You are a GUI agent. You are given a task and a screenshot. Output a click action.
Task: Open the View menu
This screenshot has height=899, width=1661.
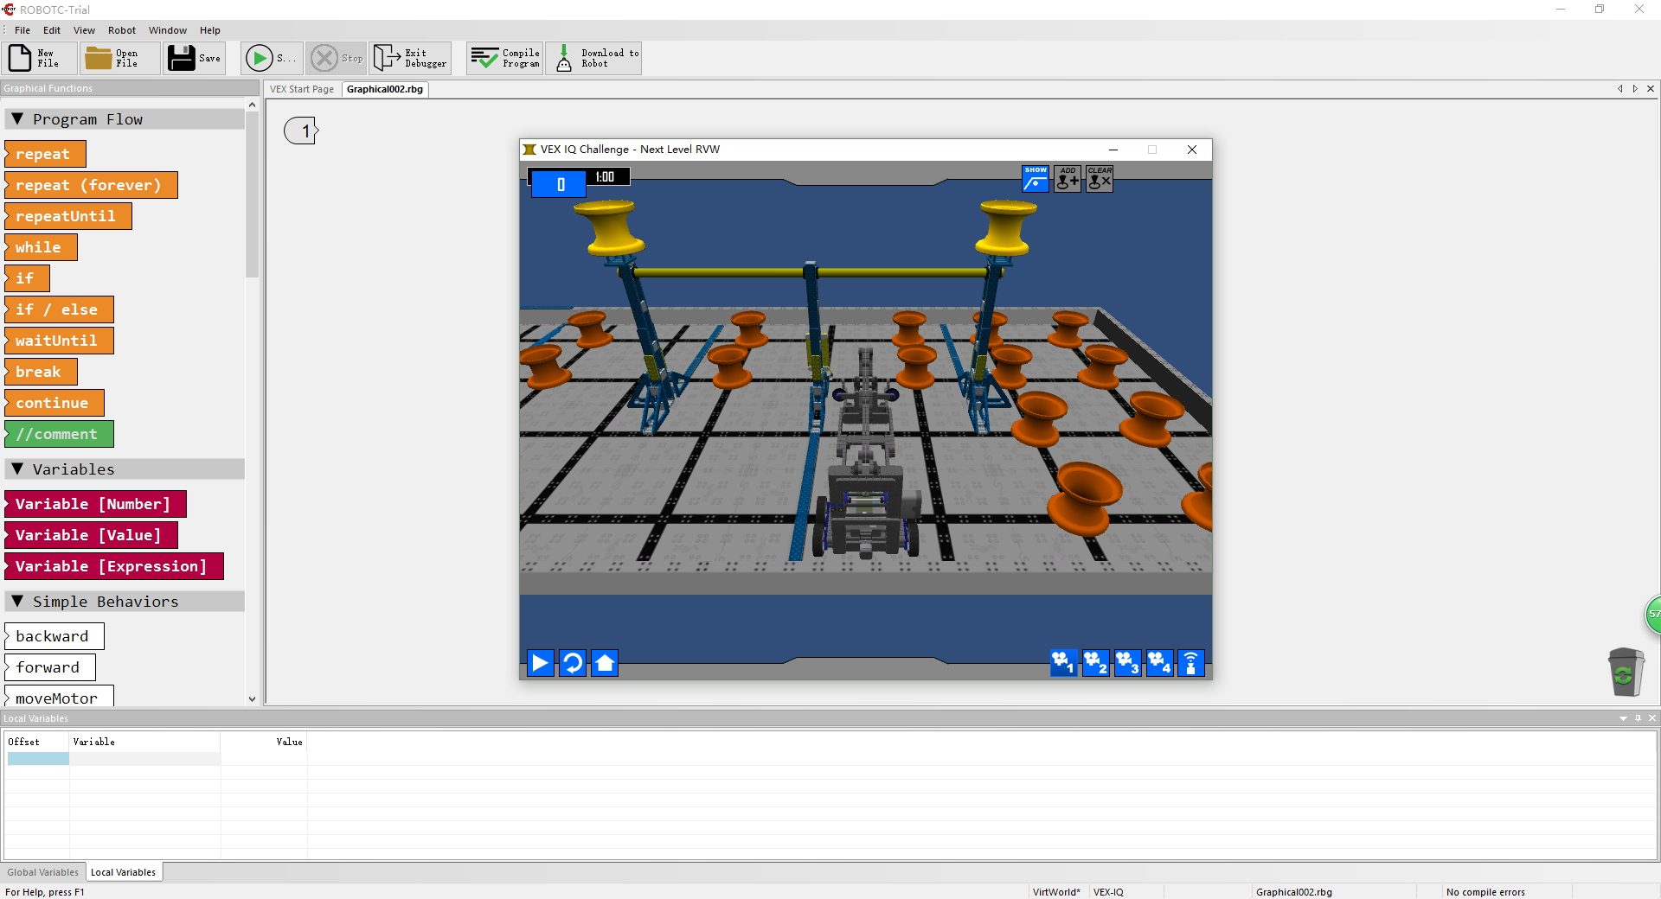tap(84, 30)
